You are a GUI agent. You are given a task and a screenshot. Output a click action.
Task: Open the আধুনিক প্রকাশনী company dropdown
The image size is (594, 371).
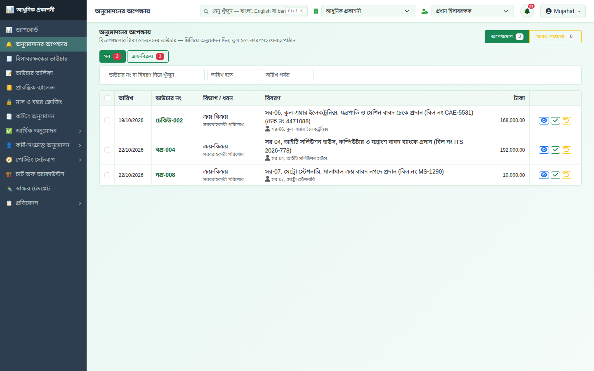pos(368,11)
